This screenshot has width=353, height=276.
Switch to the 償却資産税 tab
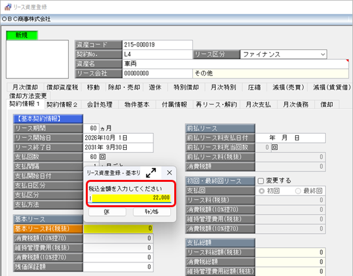(62, 87)
